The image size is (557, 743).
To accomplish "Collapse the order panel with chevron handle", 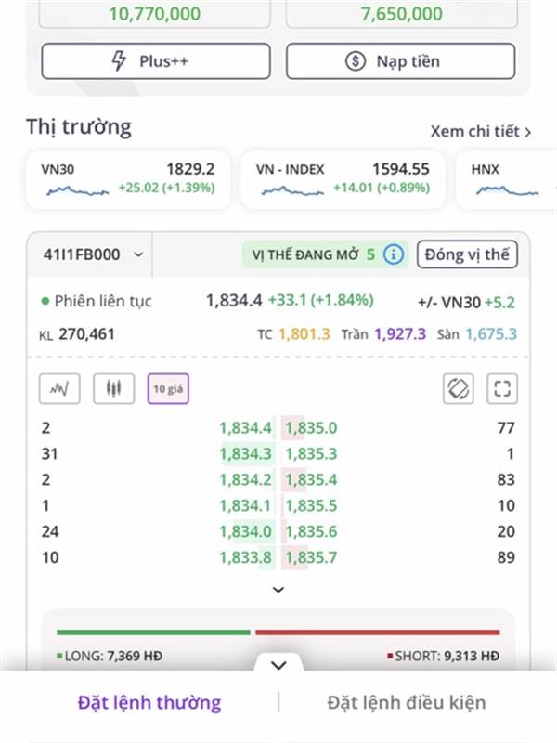I will pyautogui.click(x=279, y=665).
